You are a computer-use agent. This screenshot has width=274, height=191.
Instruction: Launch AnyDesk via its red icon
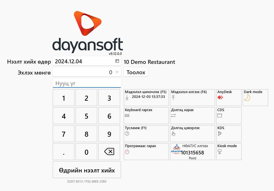click(x=220, y=97)
